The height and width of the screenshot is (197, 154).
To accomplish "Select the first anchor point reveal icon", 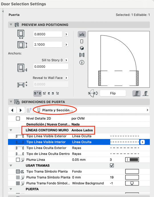I will click(38, 93).
